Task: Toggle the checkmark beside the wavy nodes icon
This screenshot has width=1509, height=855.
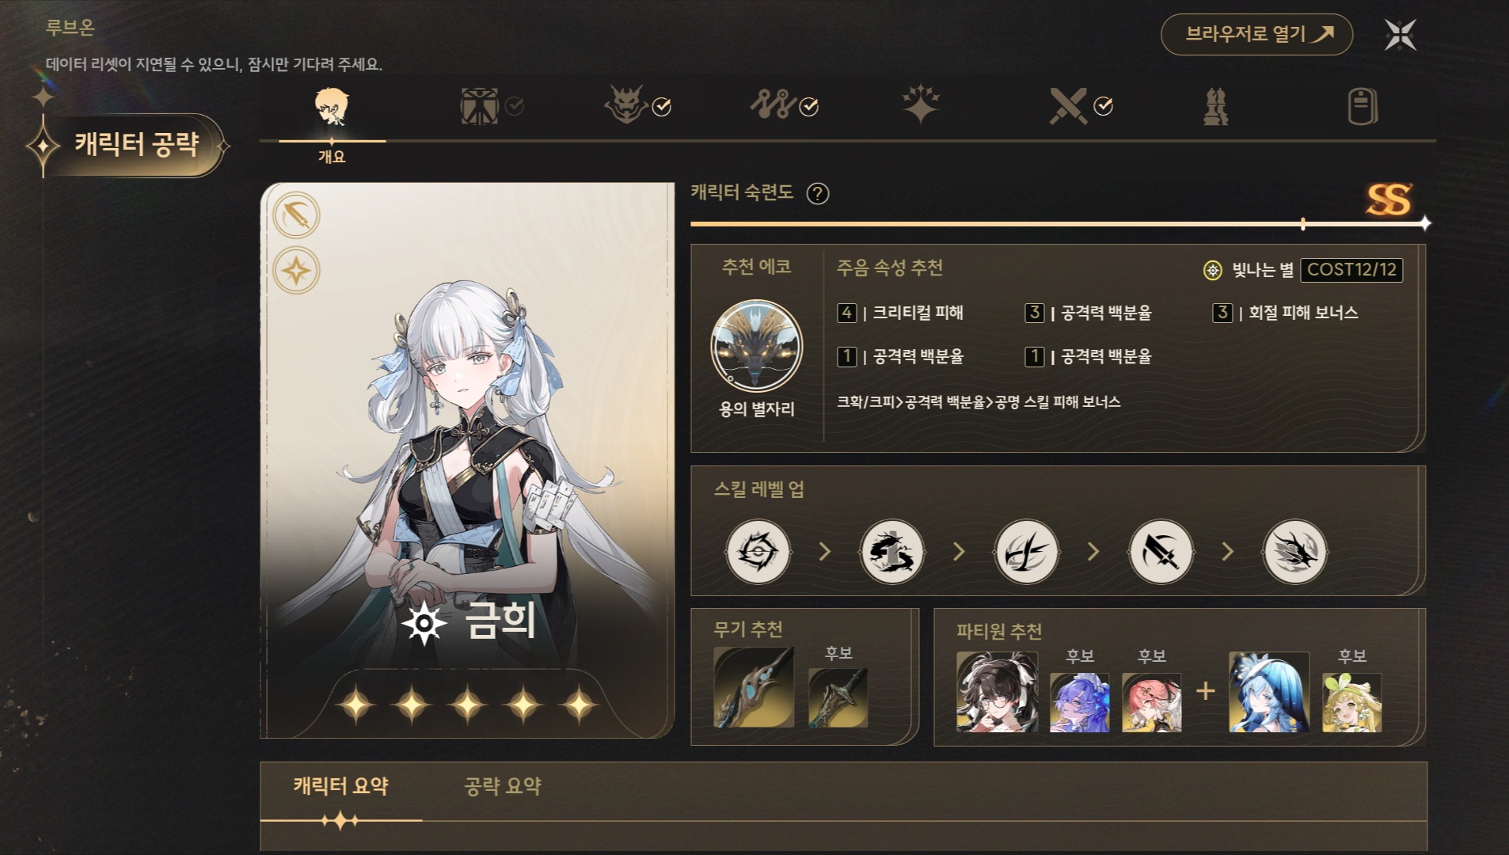Action: coord(809,106)
